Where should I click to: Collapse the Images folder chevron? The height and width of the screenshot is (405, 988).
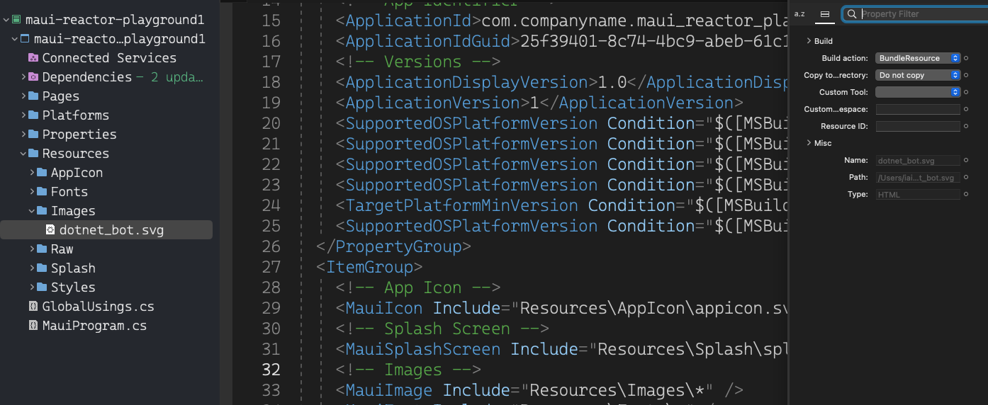pos(32,211)
